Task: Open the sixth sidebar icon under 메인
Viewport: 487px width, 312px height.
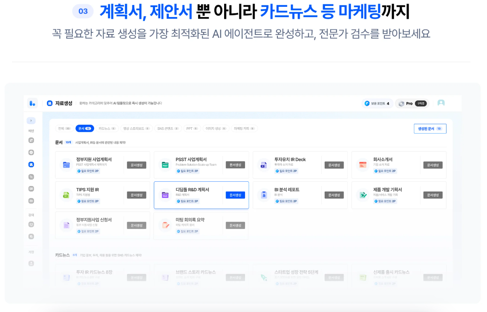Action: [x=31, y=200]
